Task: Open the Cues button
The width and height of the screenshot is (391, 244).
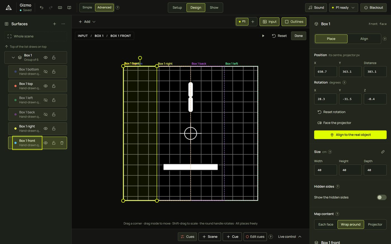Action: [x=187, y=237]
